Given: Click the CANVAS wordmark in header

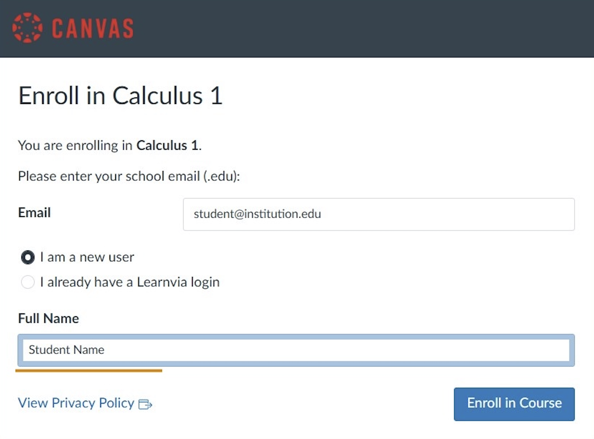Looking at the screenshot, I should [x=93, y=28].
